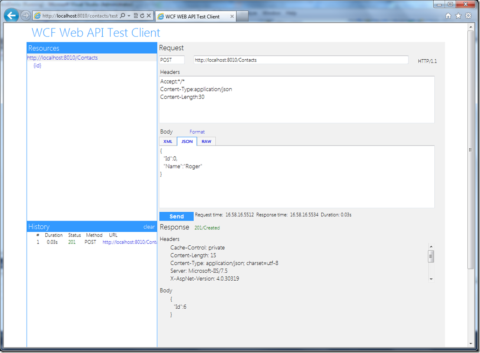Click the browser address bar URL

[80, 16]
